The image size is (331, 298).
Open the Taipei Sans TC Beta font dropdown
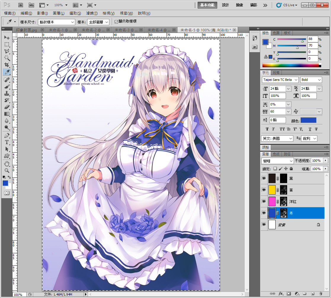pyautogui.click(x=280, y=80)
